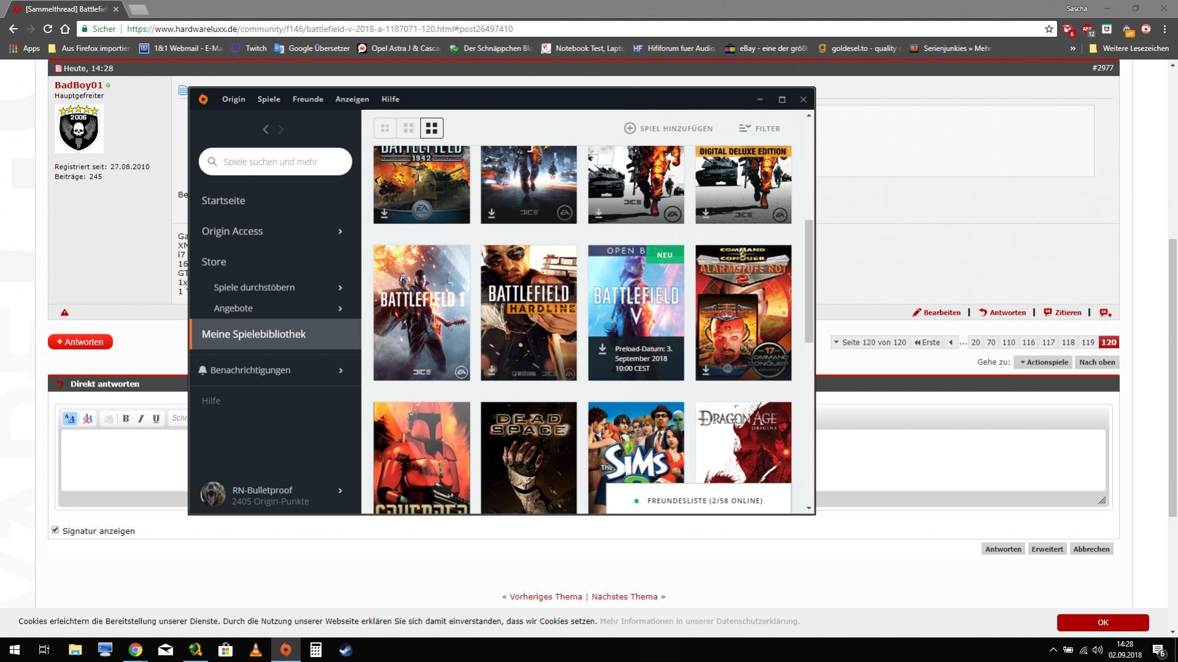The width and height of the screenshot is (1178, 662).
Task: Open the Filter options in Origin
Action: point(759,128)
